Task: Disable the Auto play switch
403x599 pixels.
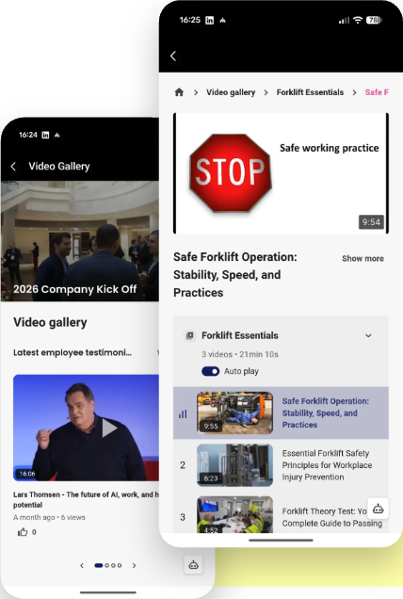Action: pos(211,371)
